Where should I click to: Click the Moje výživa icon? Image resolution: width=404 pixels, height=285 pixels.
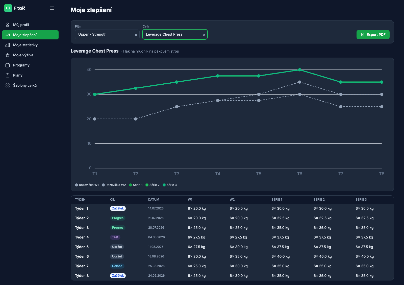pos(8,55)
